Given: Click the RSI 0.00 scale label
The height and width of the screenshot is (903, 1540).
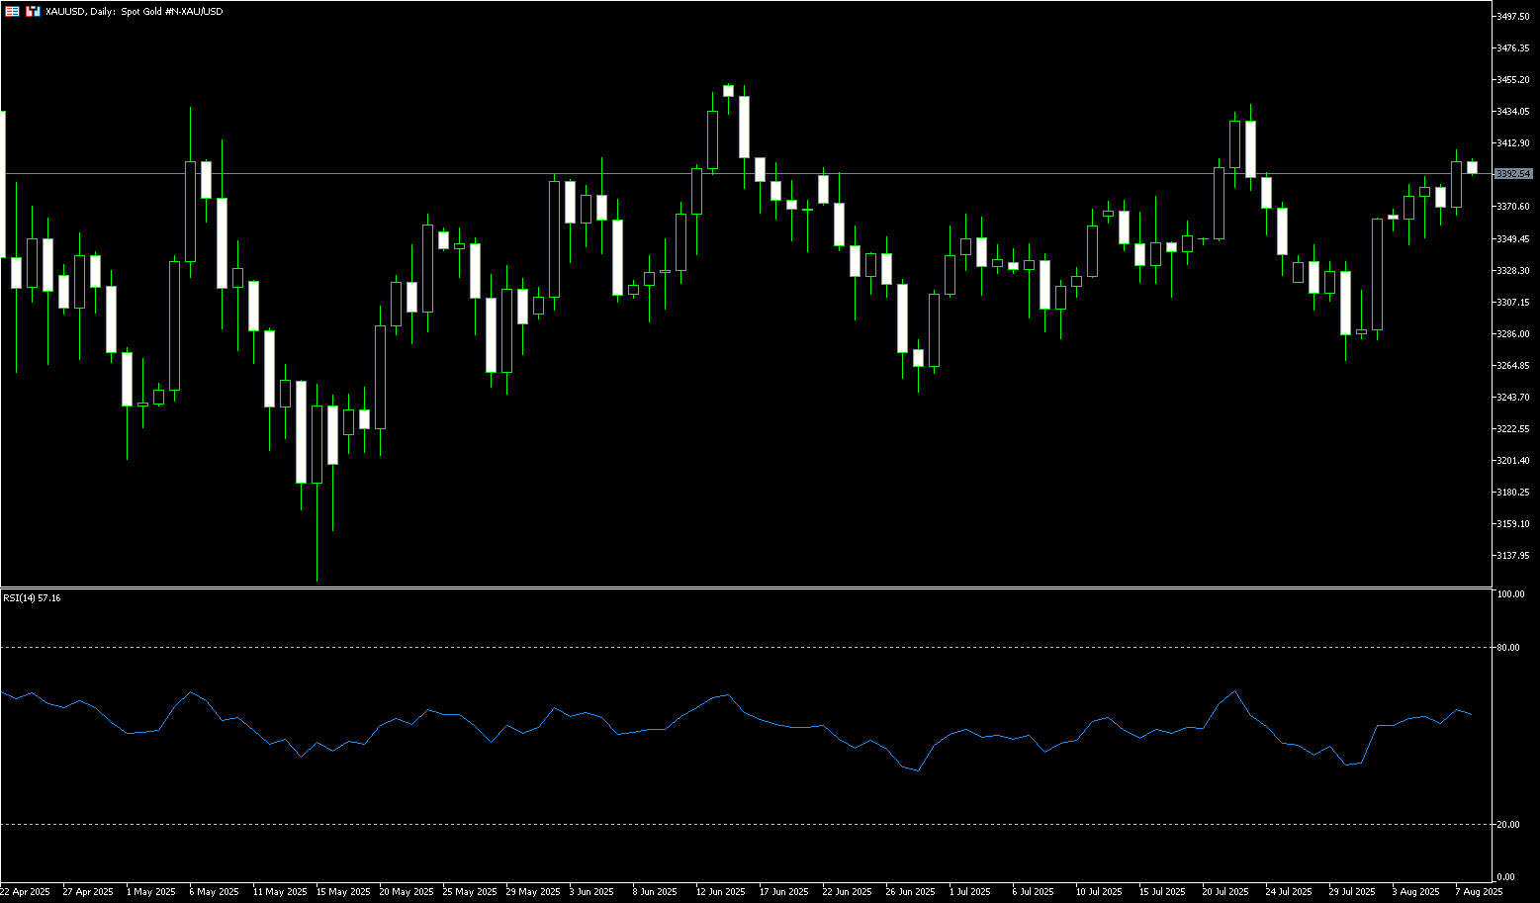Looking at the screenshot, I should point(1506,877).
